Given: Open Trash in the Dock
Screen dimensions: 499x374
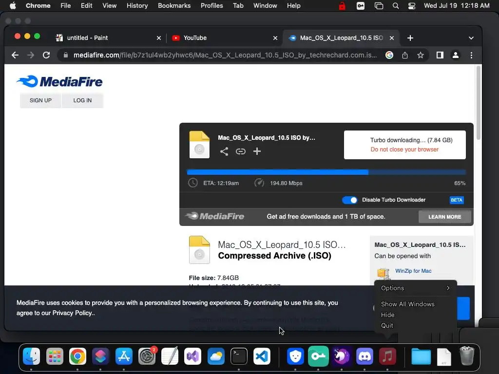Looking at the screenshot, I should coord(466,356).
